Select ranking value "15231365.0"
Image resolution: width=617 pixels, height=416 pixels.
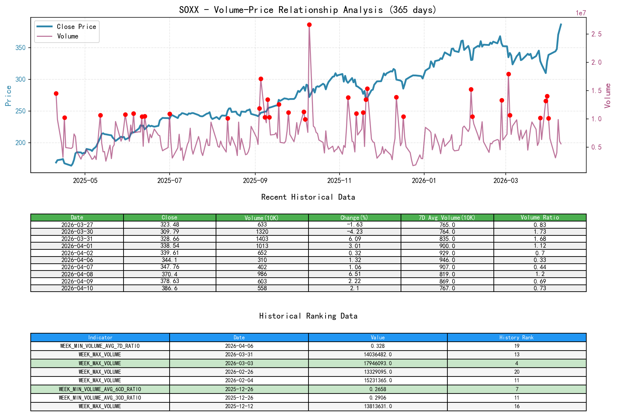pyautogui.click(x=378, y=381)
